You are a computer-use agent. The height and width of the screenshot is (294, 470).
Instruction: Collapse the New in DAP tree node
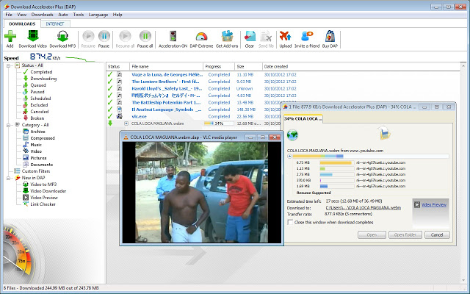(x=7, y=177)
